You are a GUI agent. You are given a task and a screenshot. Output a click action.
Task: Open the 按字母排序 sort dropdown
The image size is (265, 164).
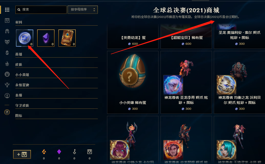point(83,10)
